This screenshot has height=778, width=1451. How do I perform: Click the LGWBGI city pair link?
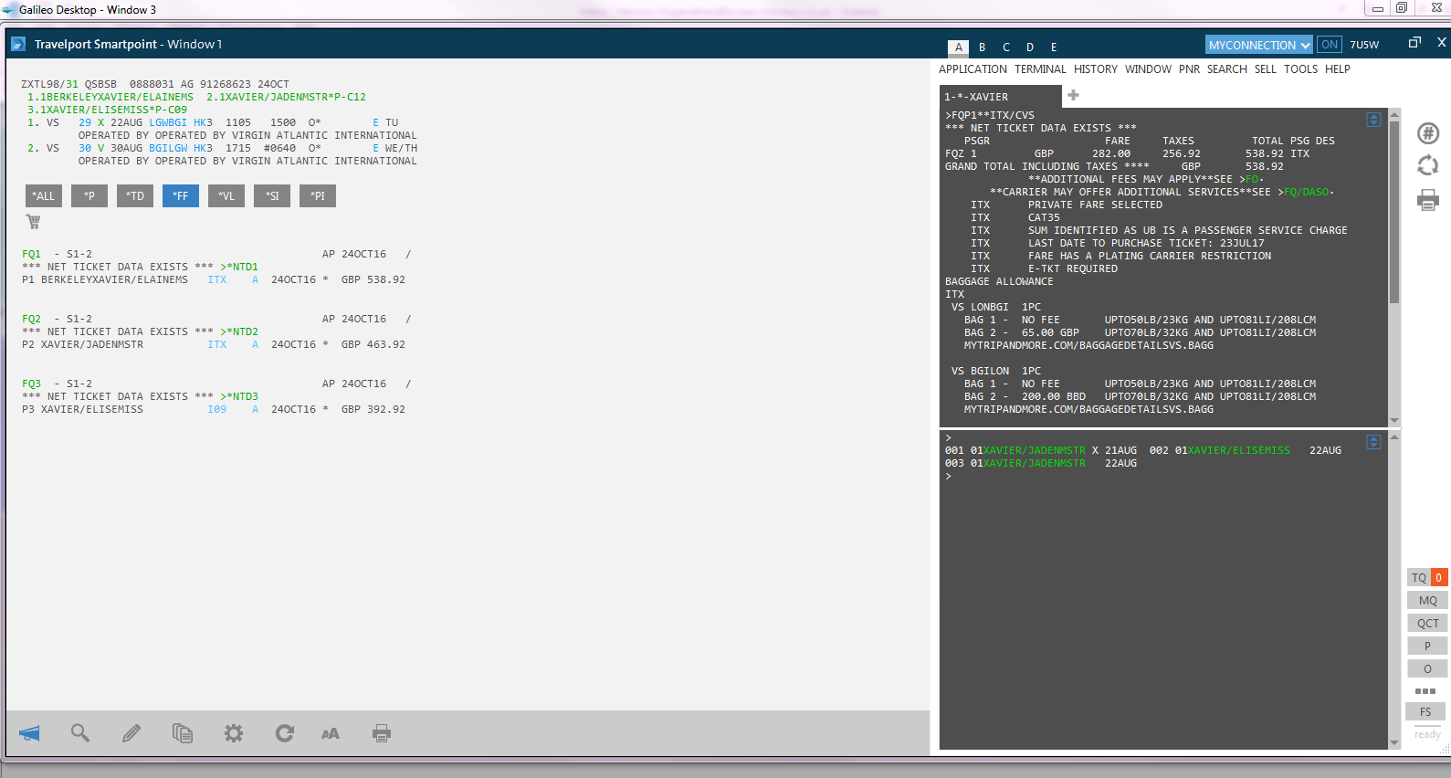tap(168, 122)
